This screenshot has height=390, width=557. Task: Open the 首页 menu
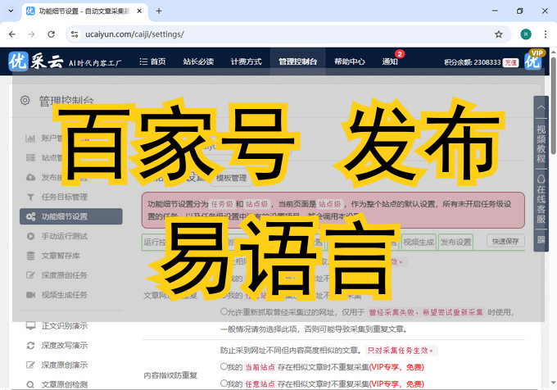[x=152, y=61]
